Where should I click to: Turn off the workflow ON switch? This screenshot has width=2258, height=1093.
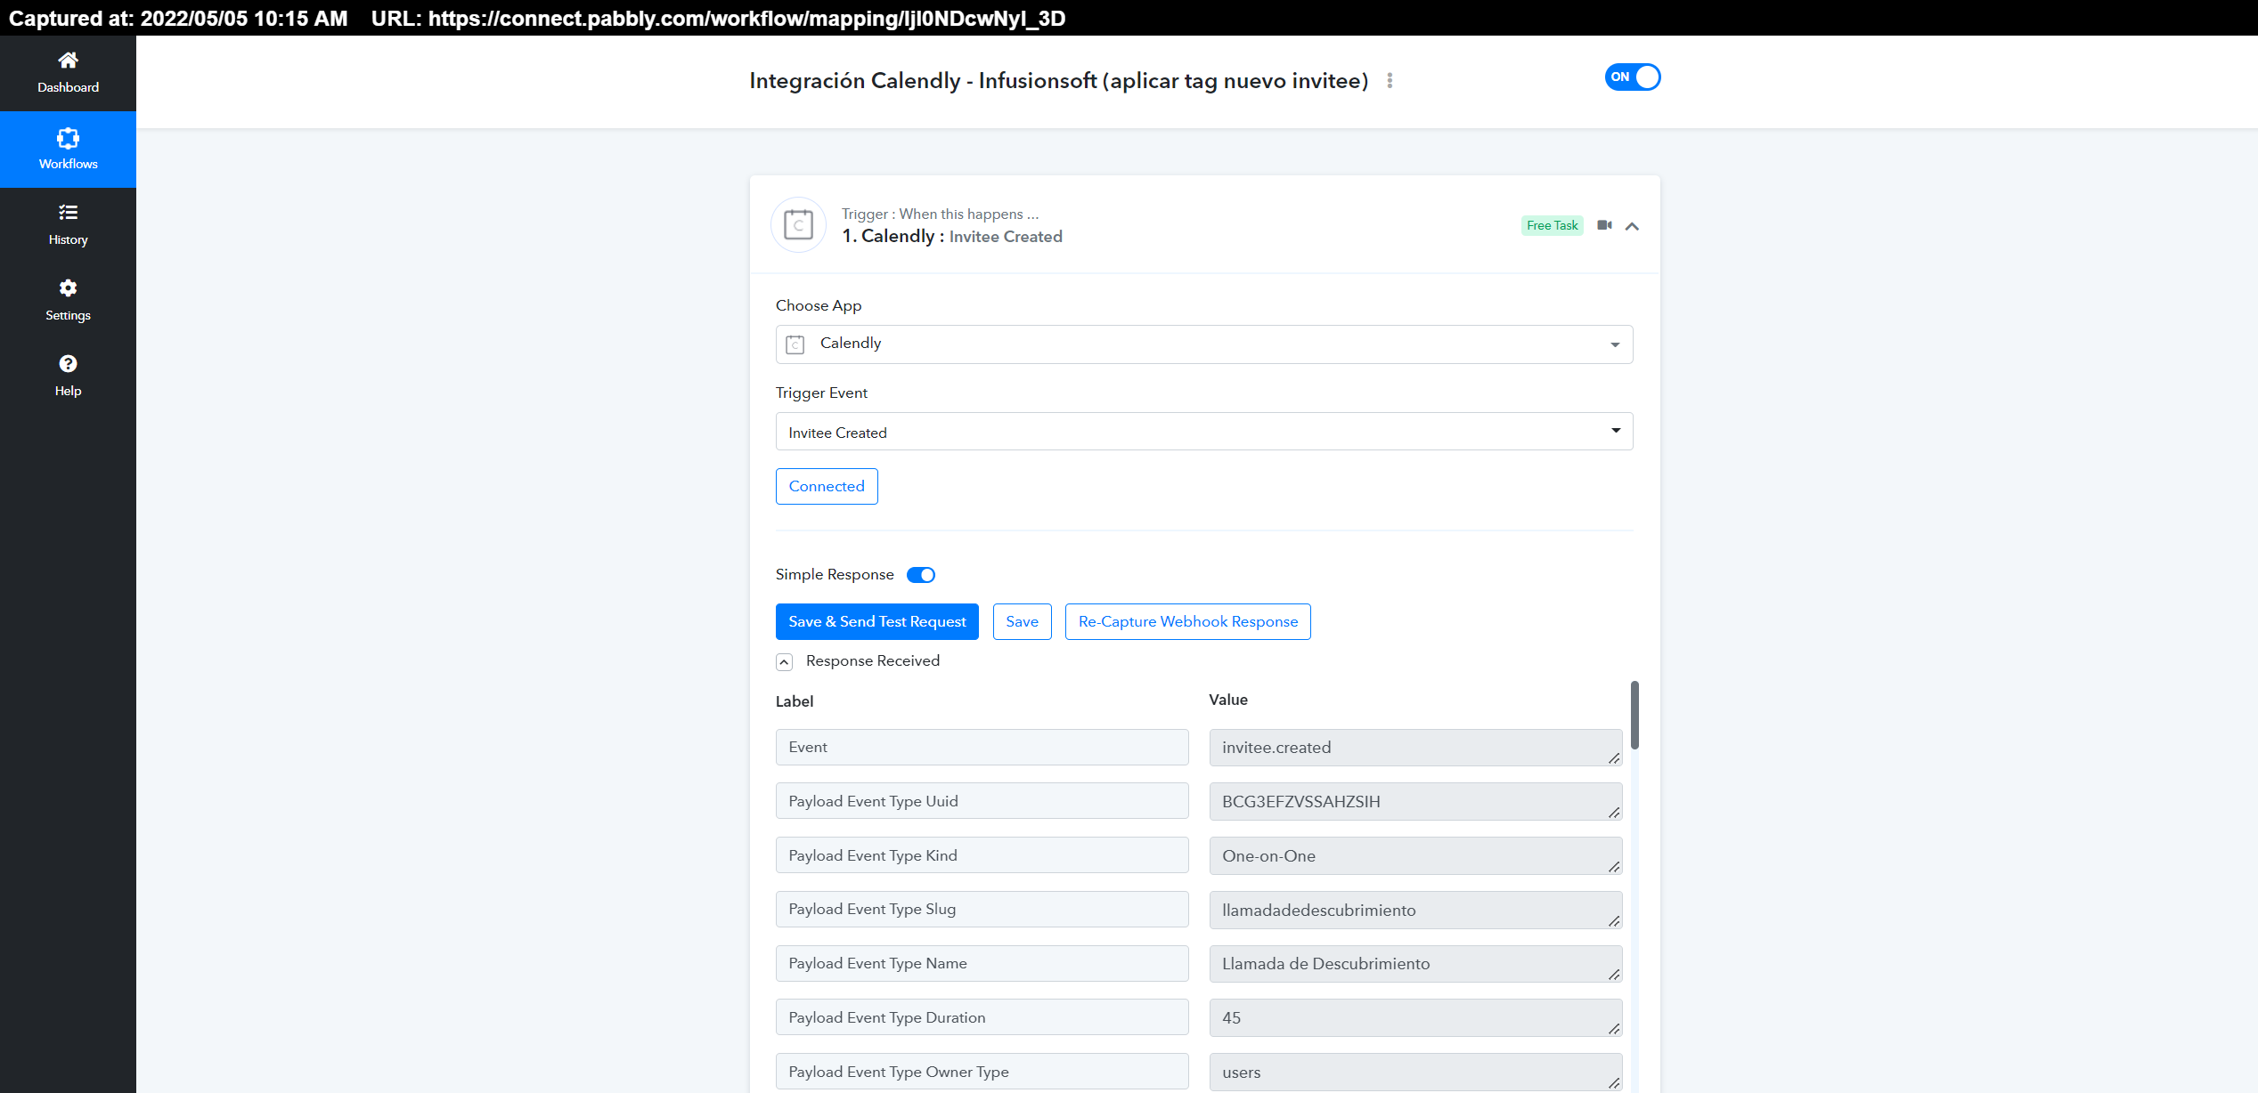coord(1633,77)
